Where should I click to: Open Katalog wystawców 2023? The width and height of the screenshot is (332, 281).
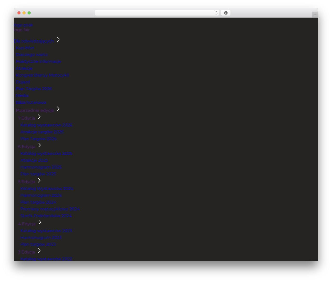pyautogui.click(x=46, y=231)
